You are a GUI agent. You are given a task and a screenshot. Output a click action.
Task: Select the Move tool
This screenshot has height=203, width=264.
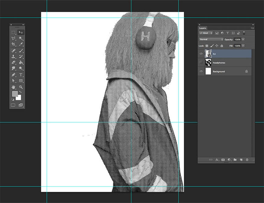tap(21, 32)
